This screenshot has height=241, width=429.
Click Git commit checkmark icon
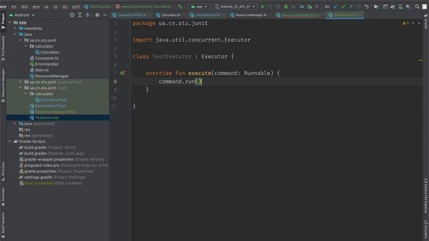[x=343, y=7]
